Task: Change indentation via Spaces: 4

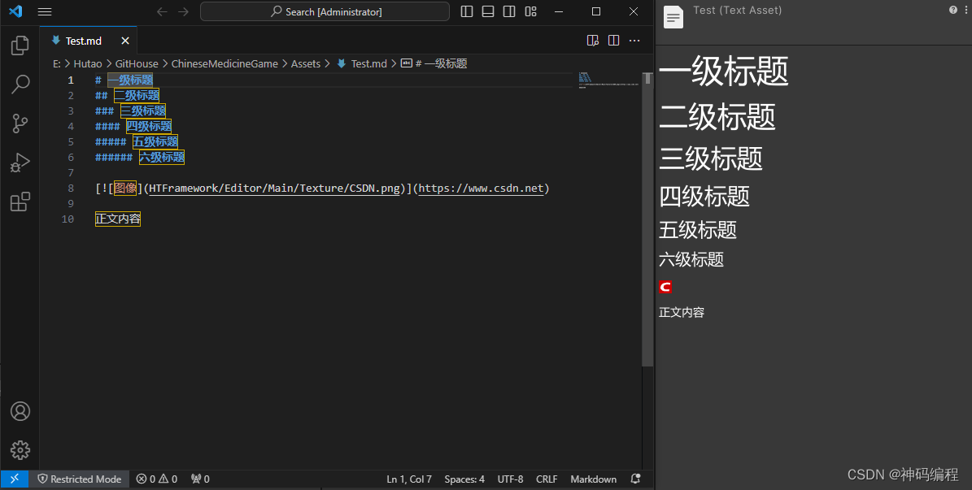Action: coord(464,479)
